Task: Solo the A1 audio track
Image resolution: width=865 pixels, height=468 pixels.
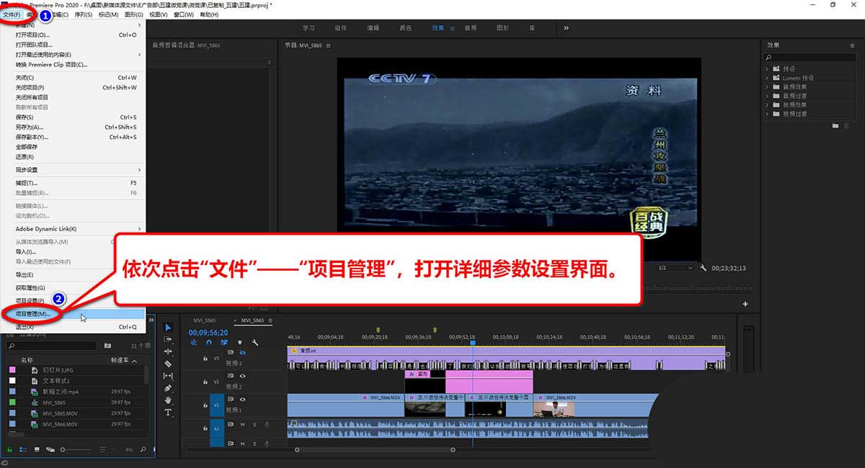Action: pyautogui.click(x=254, y=424)
